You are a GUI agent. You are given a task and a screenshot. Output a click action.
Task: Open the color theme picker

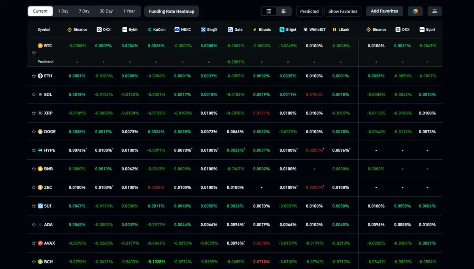point(415,11)
